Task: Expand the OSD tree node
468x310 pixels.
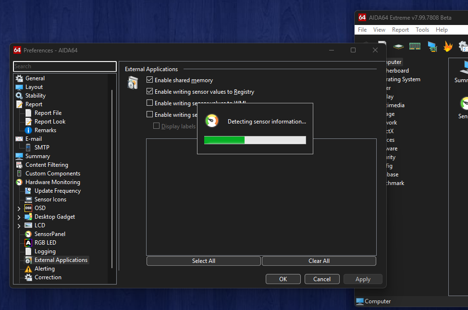Action: 19,209
